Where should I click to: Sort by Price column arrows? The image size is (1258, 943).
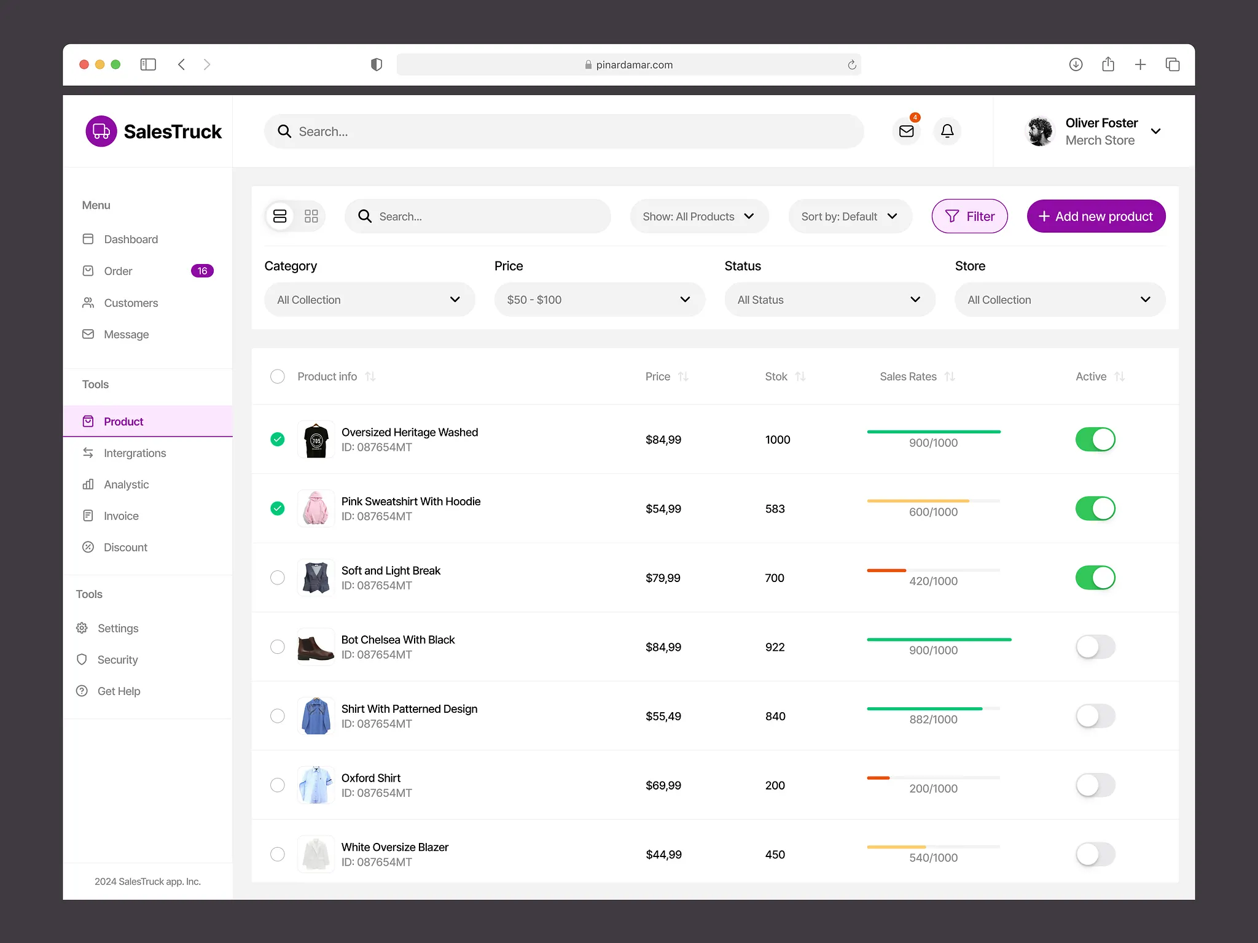click(x=683, y=376)
